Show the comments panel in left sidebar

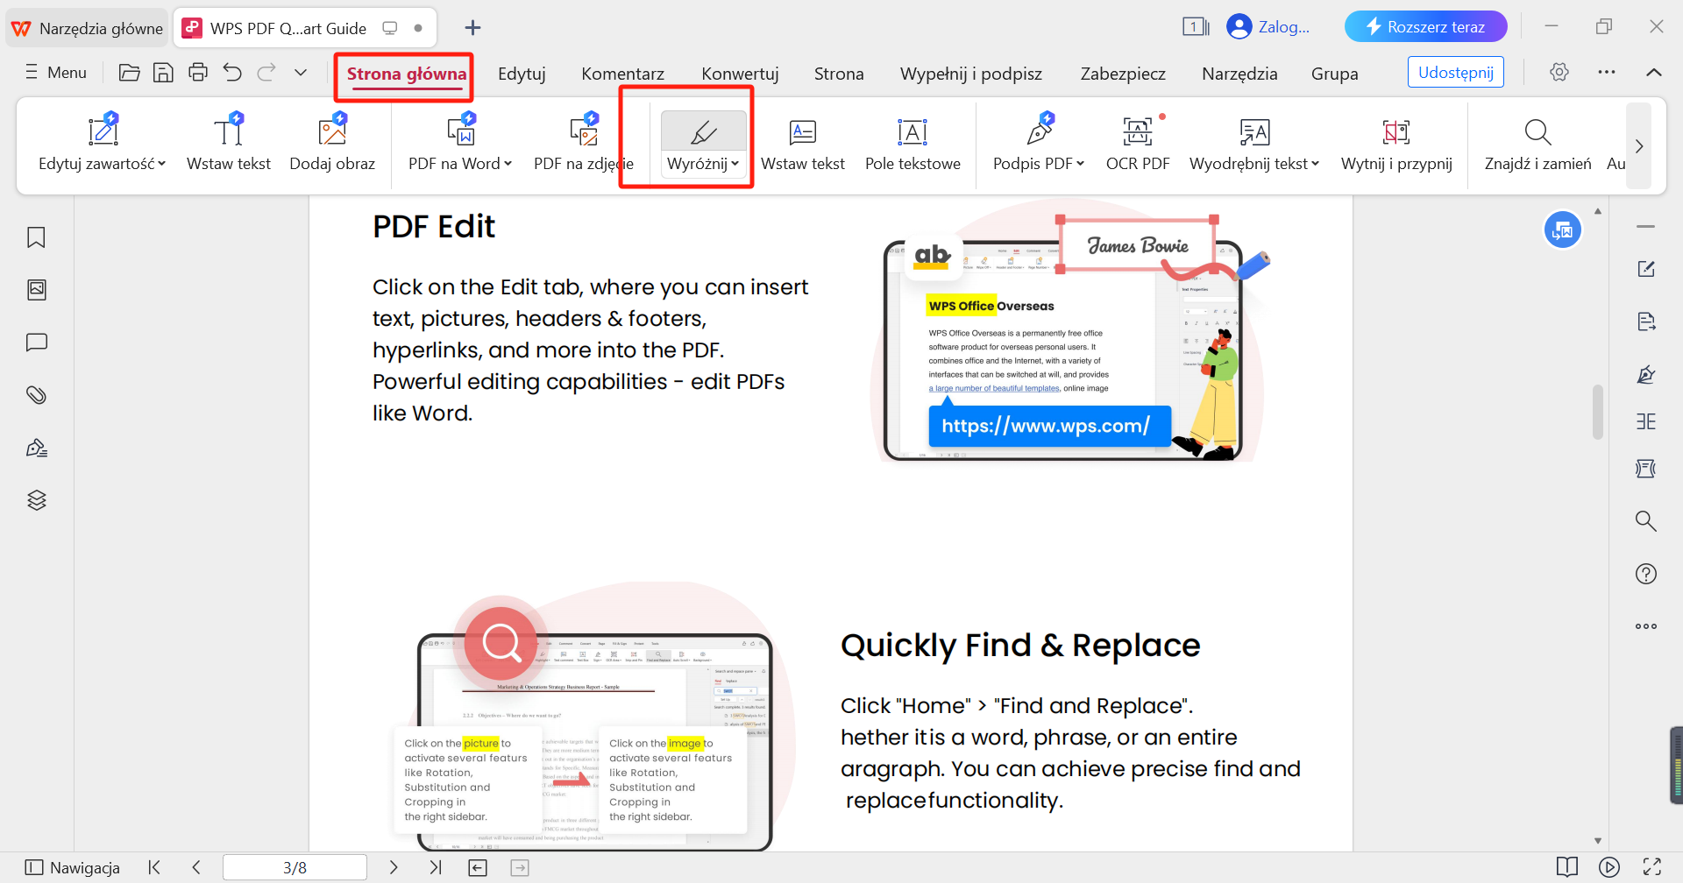click(36, 343)
